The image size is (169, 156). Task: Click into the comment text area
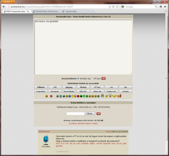click(83, 47)
